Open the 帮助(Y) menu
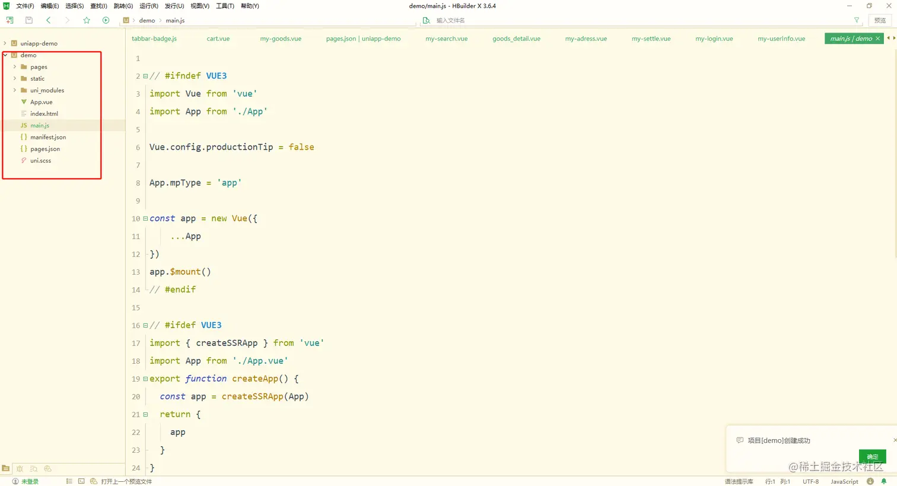 pyautogui.click(x=250, y=6)
